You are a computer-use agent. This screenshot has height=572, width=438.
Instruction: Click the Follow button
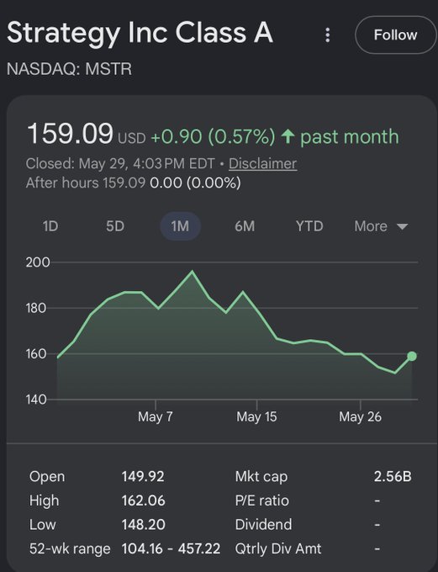click(x=395, y=35)
